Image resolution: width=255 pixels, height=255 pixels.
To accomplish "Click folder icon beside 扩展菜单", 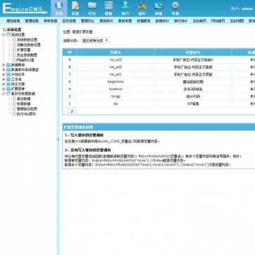I will 8,89.
